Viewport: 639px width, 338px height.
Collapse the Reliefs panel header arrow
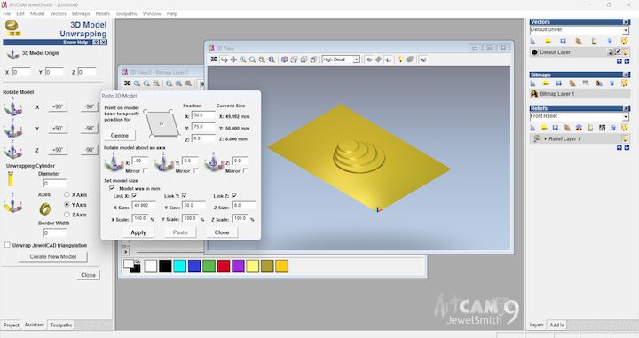pyautogui.click(x=626, y=108)
